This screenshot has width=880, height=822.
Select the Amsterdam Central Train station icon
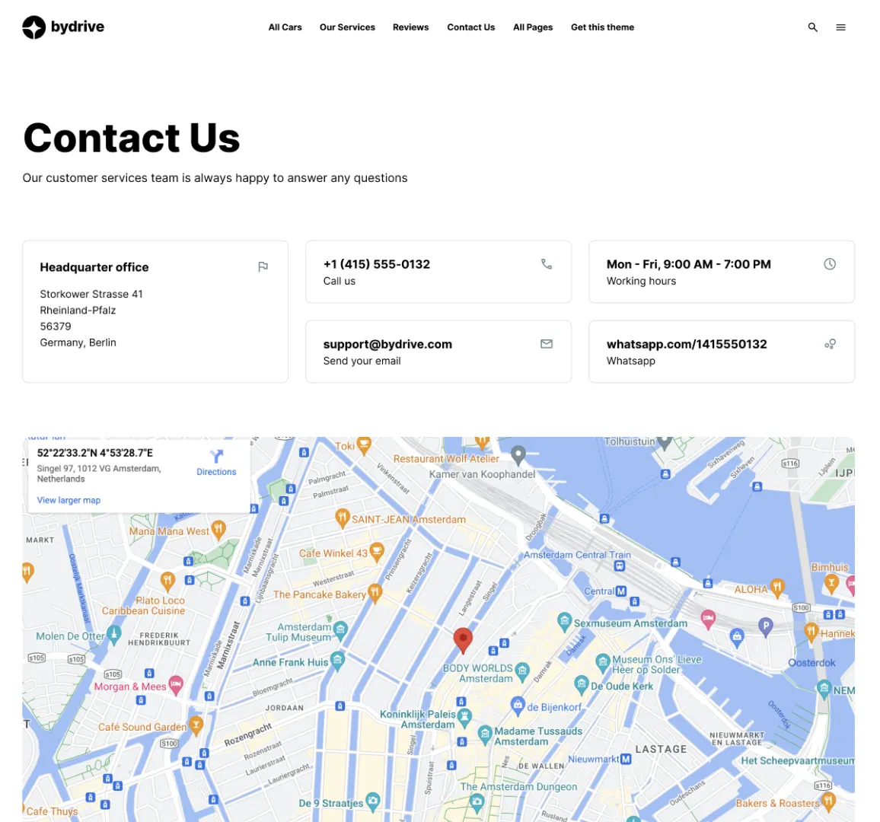(619, 566)
